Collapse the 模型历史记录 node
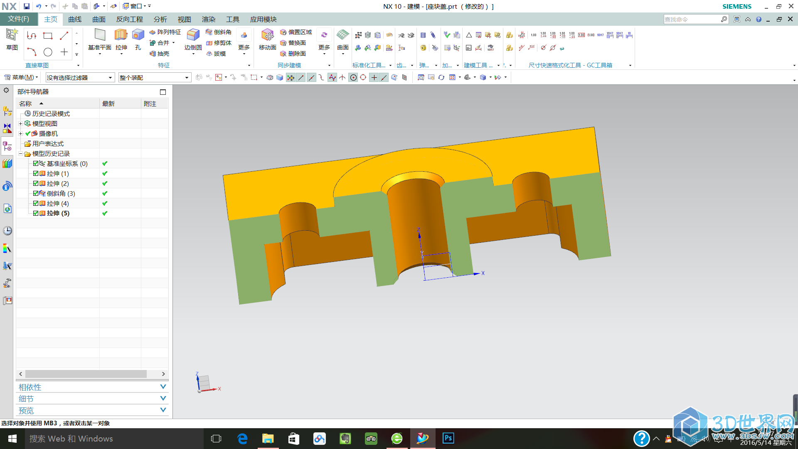The image size is (798, 449). tap(20, 153)
